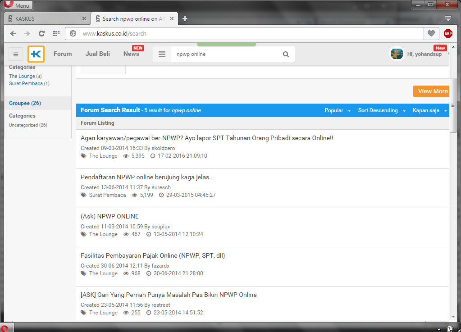The height and width of the screenshot is (332, 461).
Task: Click The Lounge tag under fazardx thread
Action: 103,273
